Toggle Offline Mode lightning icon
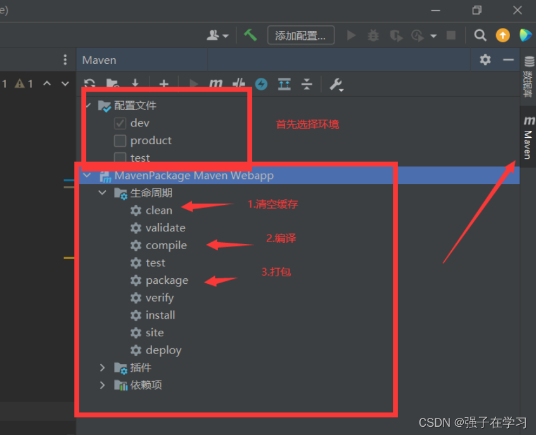 (262, 83)
